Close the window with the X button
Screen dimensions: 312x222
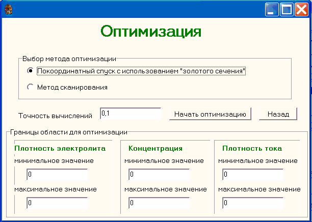click(302, 9)
